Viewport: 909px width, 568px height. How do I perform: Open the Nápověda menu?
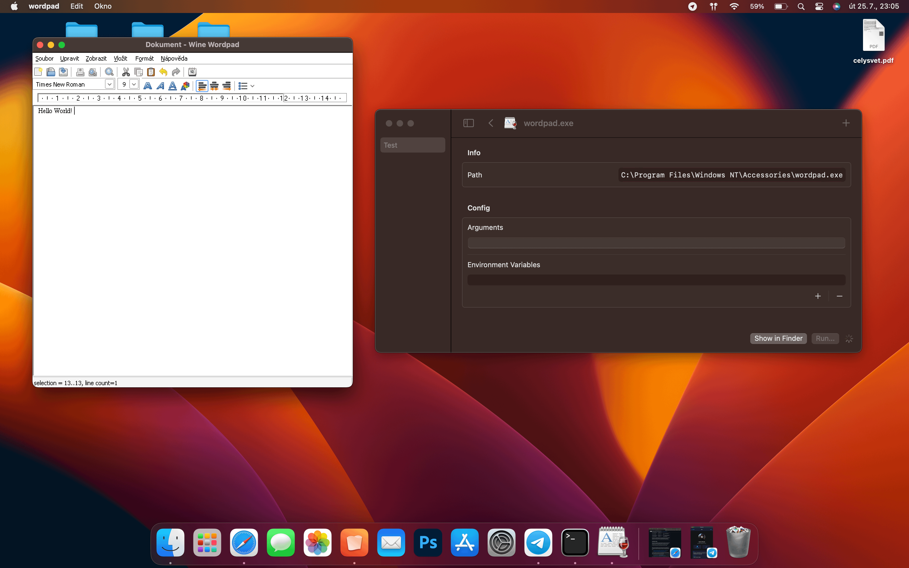(174, 58)
